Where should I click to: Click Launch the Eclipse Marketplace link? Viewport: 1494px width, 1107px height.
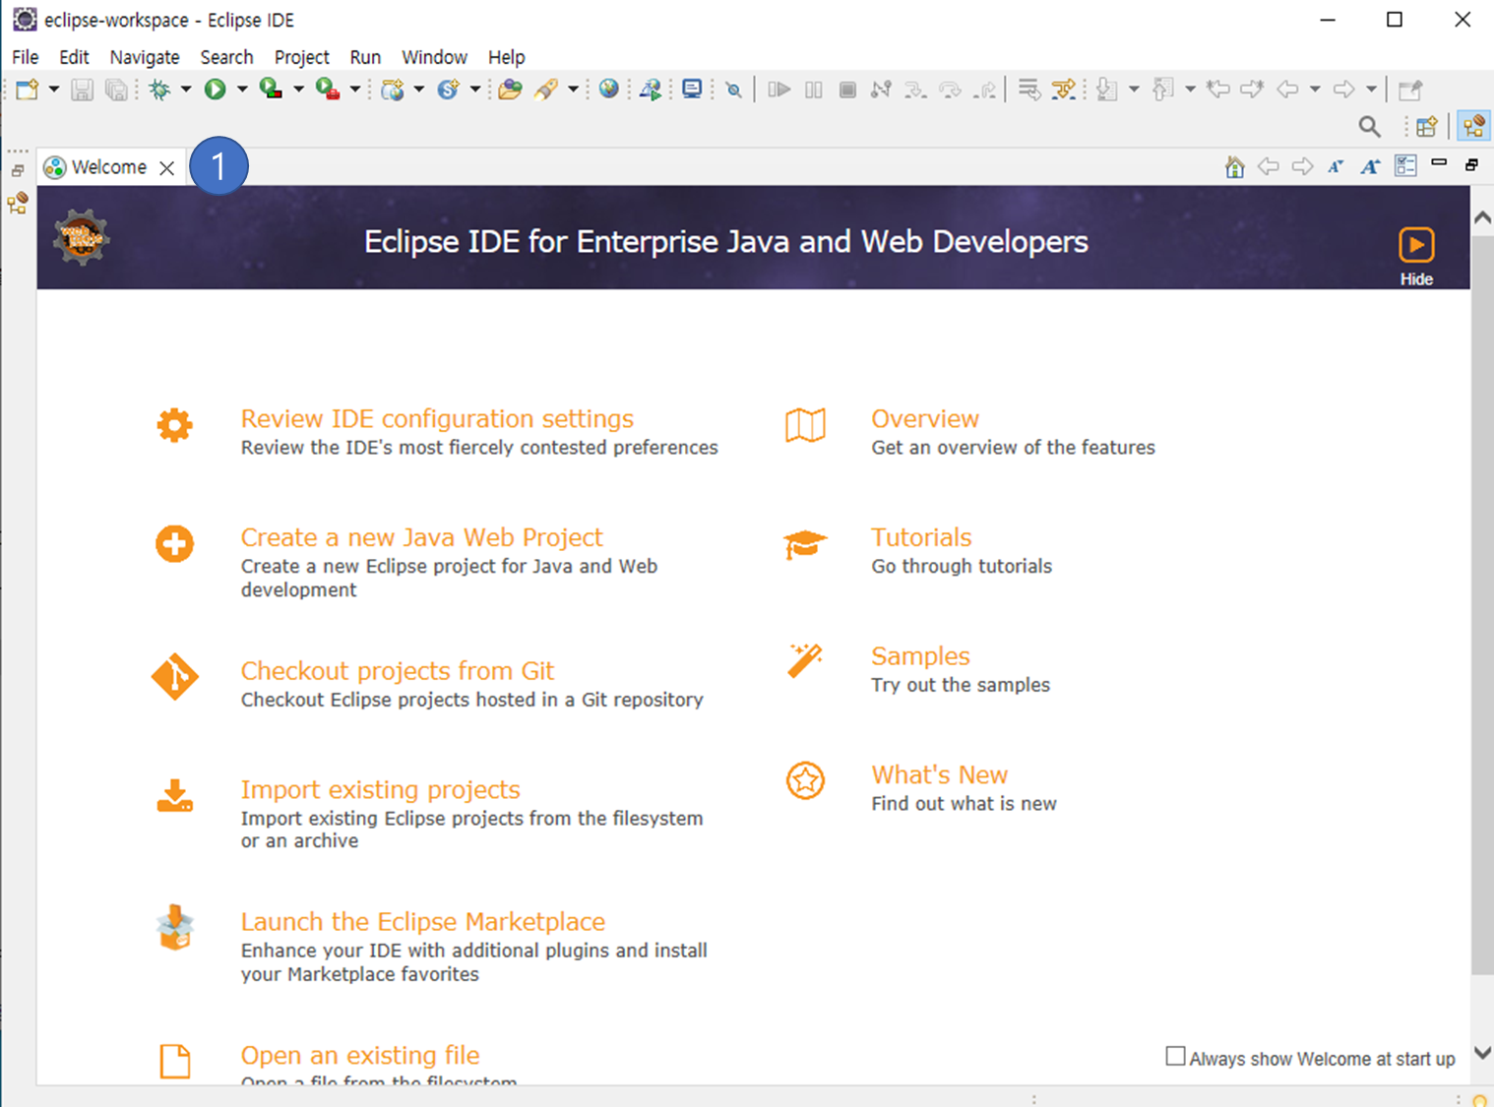[422, 922]
